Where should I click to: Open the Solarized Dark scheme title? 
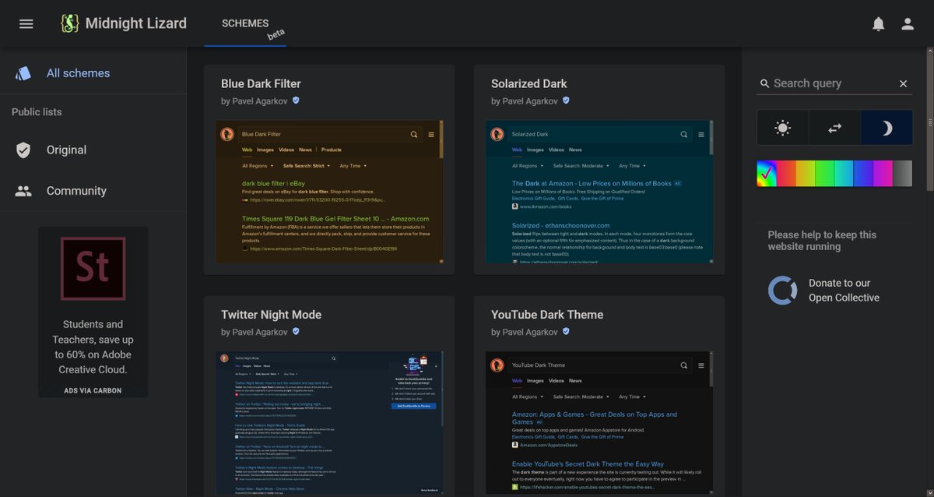(x=529, y=83)
